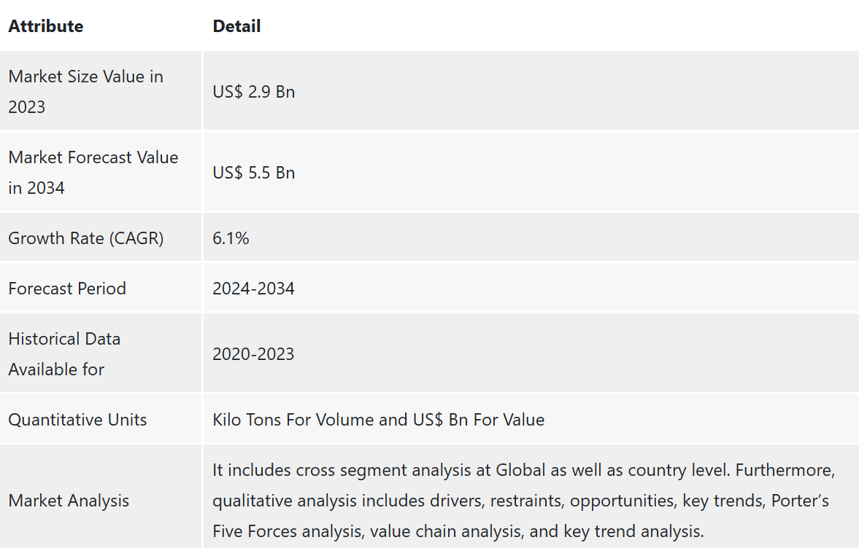
Task: Click the Detail column header
Action: [236, 26]
